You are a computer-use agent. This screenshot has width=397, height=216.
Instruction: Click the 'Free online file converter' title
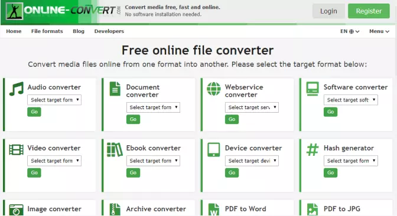(197, 50)
